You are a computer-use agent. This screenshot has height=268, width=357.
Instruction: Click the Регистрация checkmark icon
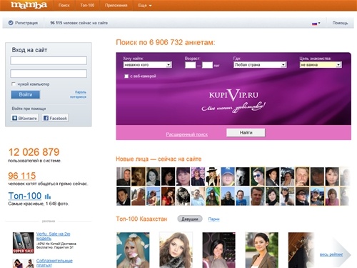pos(11,23)
